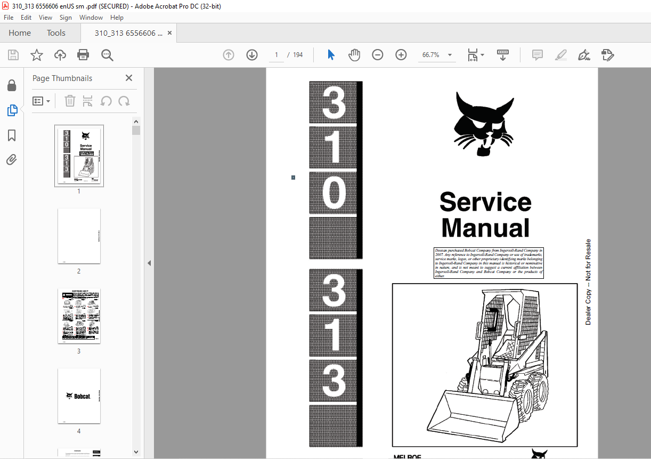Open the Edit menu
This screenshot has width=651, height=459.
click(26, 18)
